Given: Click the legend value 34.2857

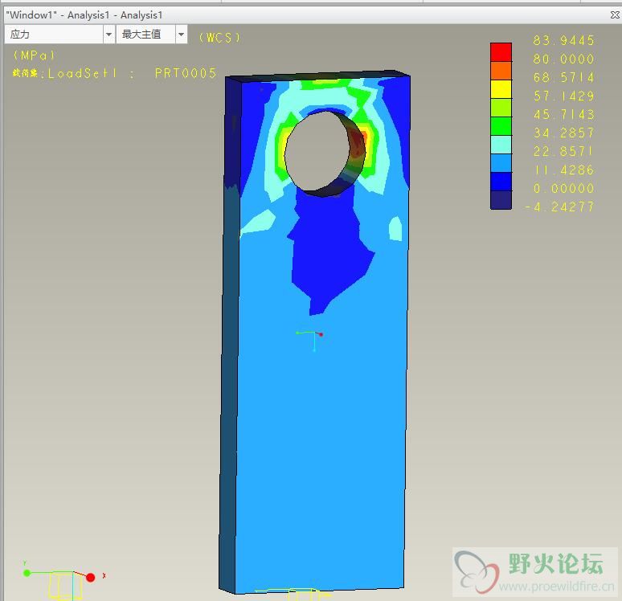Looking at the screenshot, I should [x=563, y=133].
